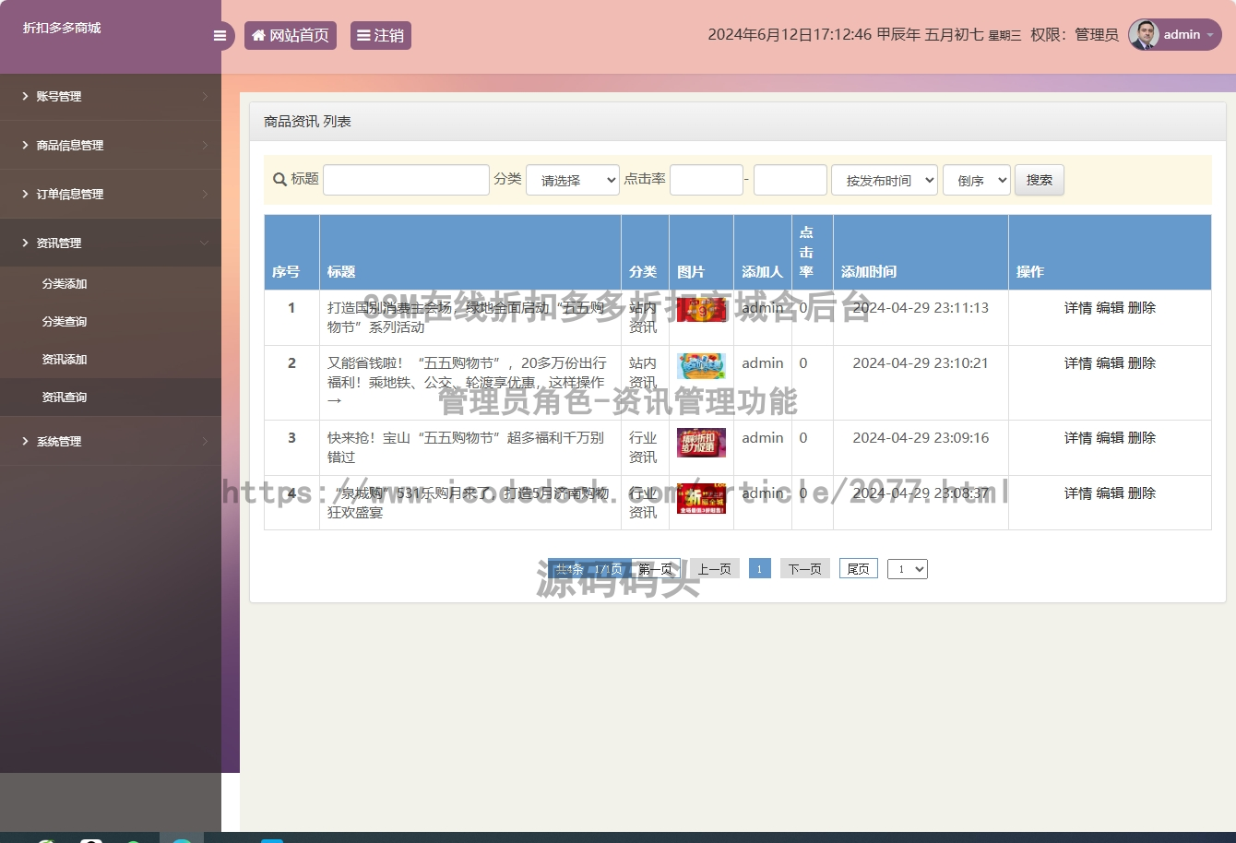Image resolution: width=1236 pixels, height=843 pixels.
Task: Click 删除 for row 1 news item
Action: click(x=1142, y=308)
